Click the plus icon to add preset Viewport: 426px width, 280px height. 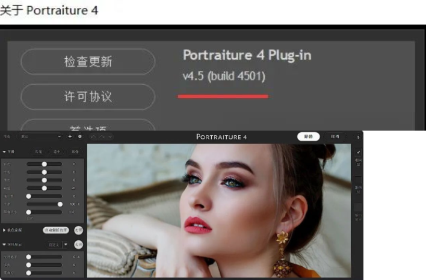[70, 137]
